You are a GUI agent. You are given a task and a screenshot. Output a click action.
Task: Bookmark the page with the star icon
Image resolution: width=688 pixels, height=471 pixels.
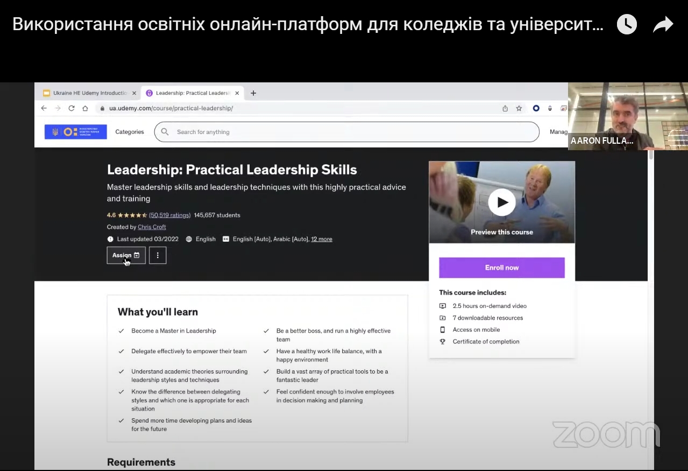point(519,108)
